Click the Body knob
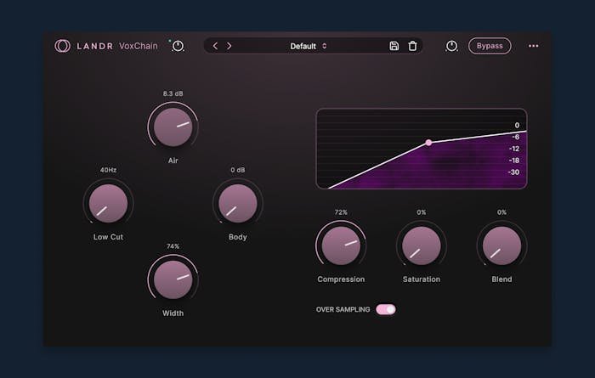 coord(237,204)
